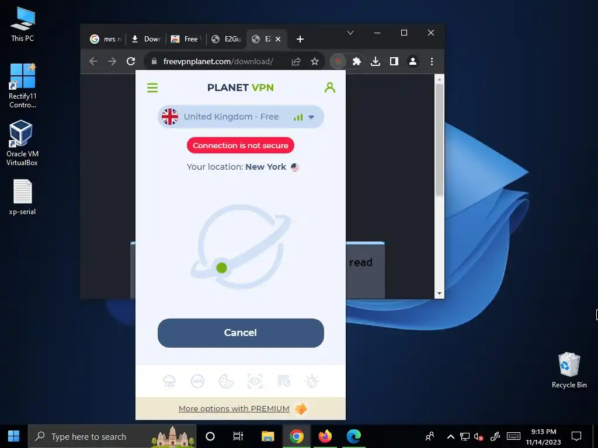Close the active Chrome tab
Image resolution: width=598 pixels, height=448 pixels.
point(278,39)
